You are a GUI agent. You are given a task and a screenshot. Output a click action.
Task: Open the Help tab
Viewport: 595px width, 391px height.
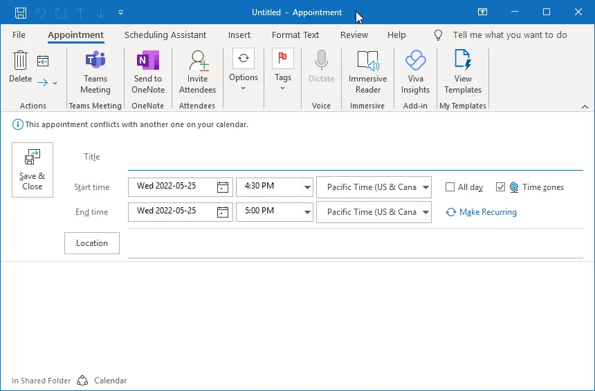[x=396, y=35]
